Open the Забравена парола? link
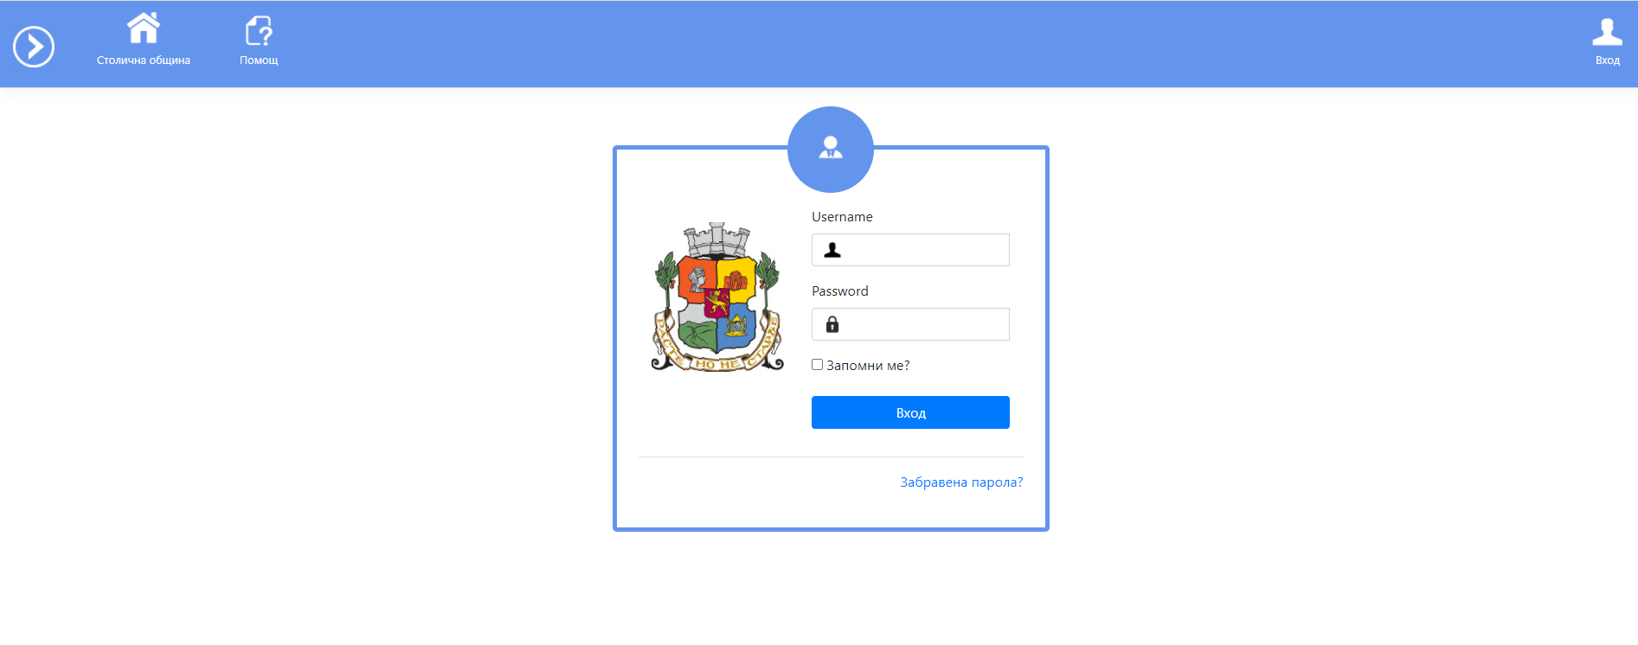The image size is (1638, 645). tap(961, 482)
